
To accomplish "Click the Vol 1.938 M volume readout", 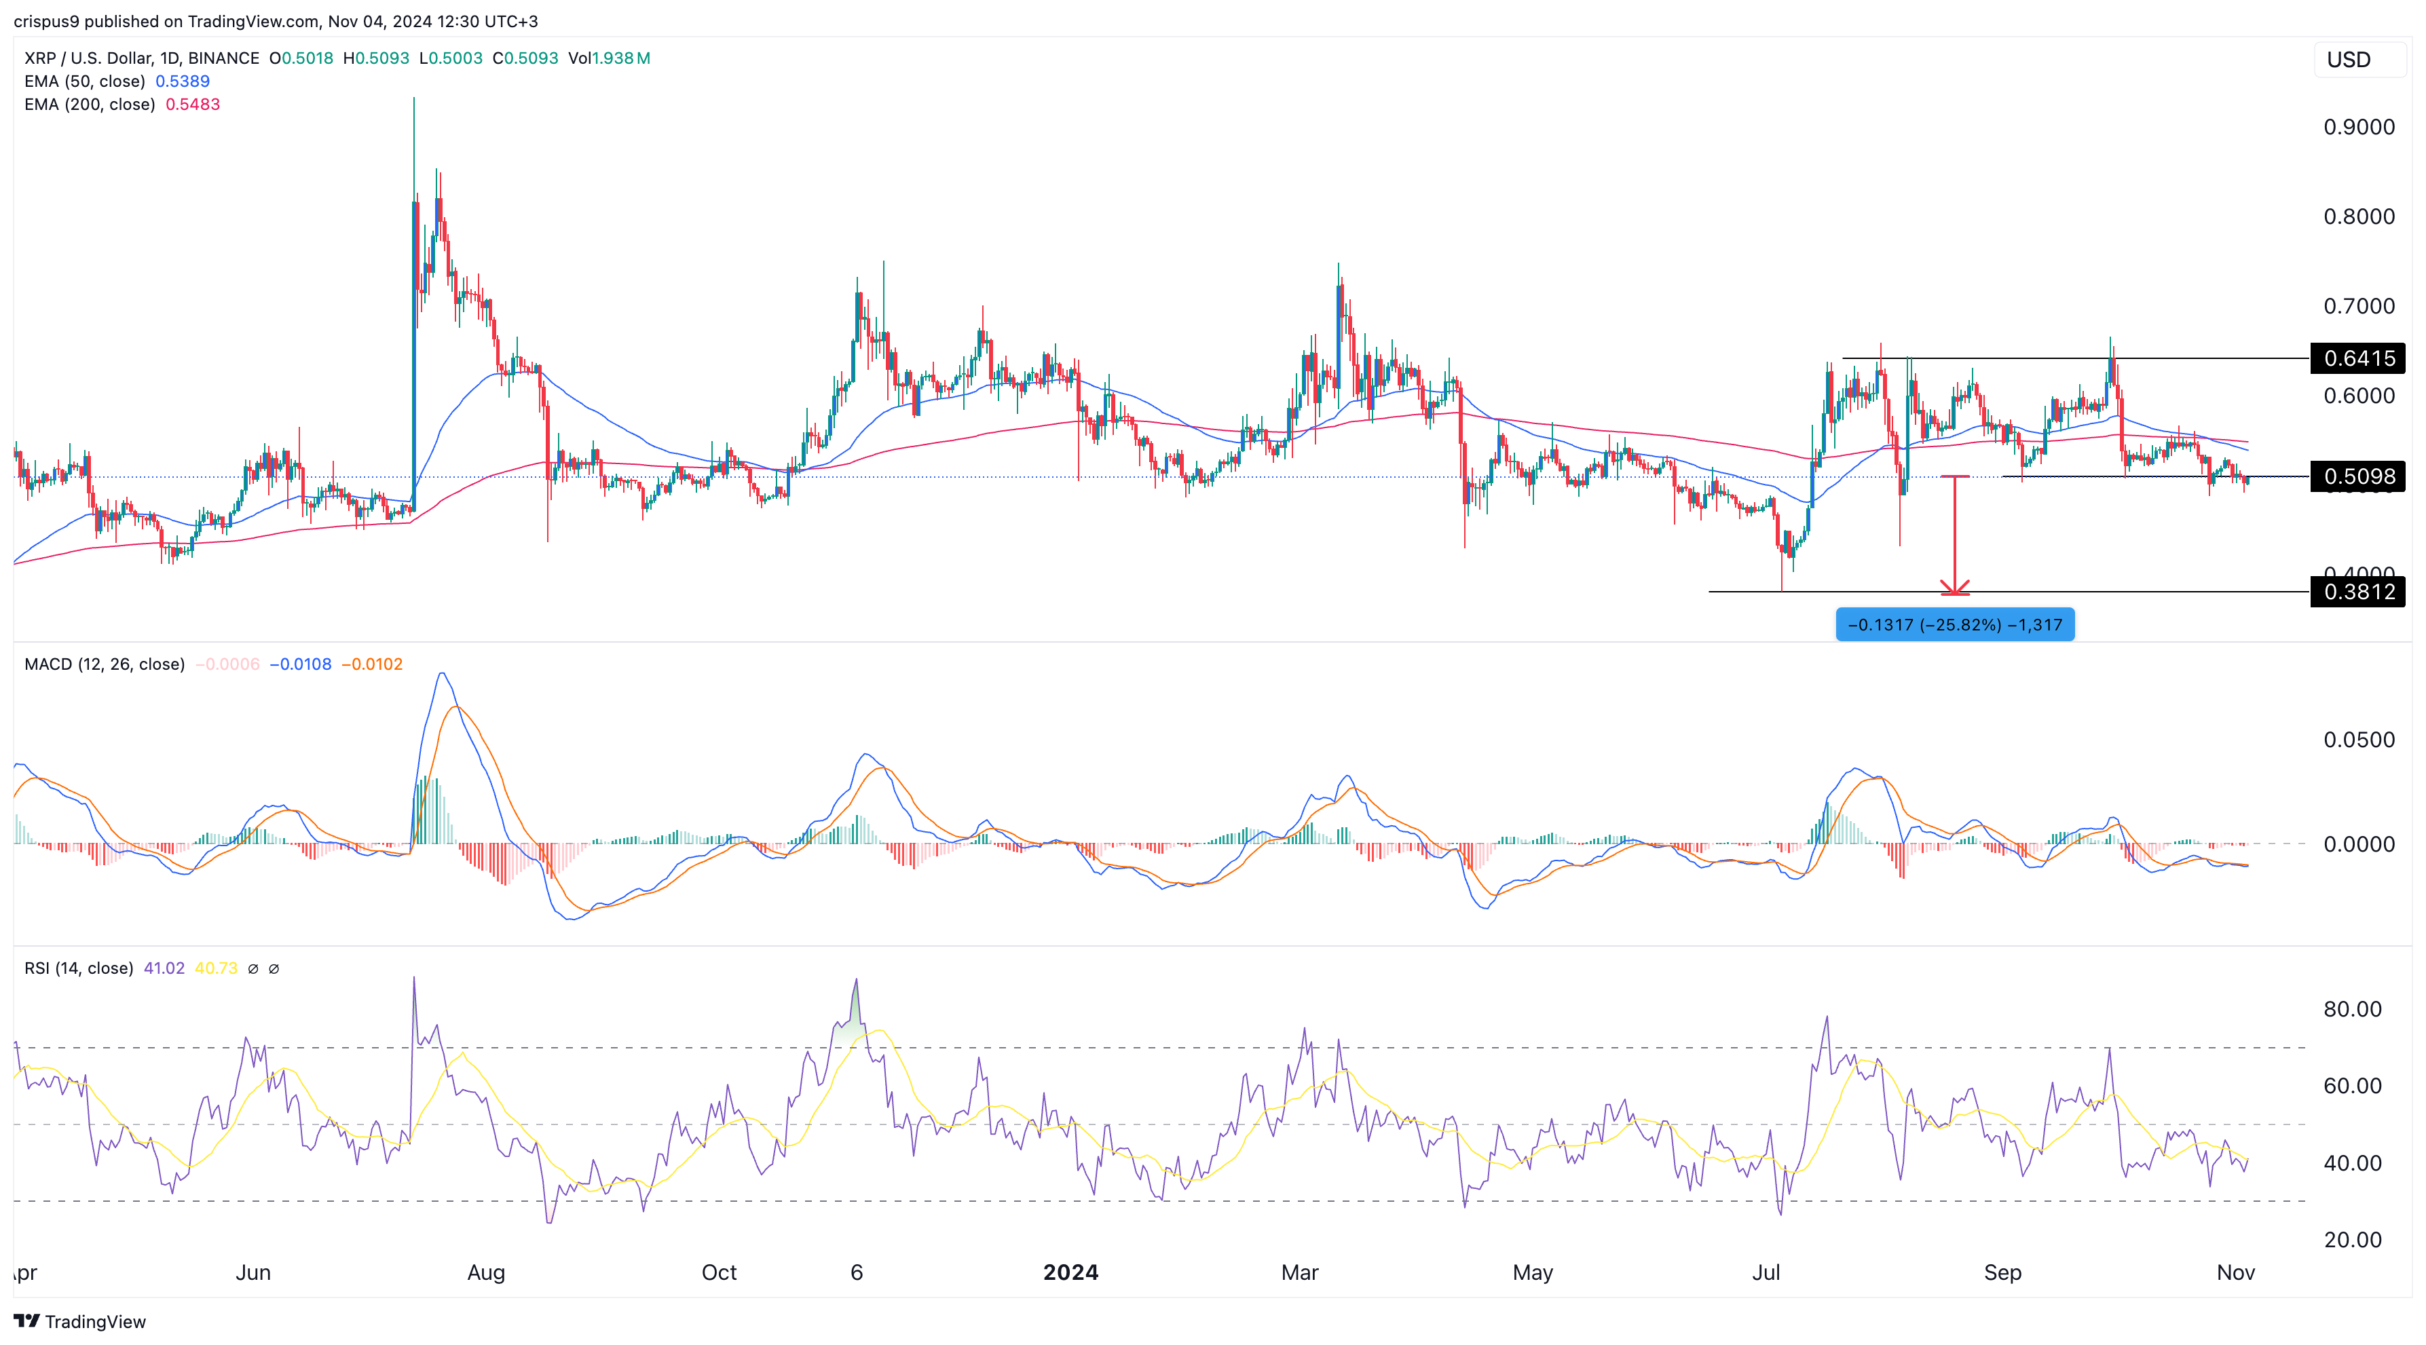I will point(610,58).
